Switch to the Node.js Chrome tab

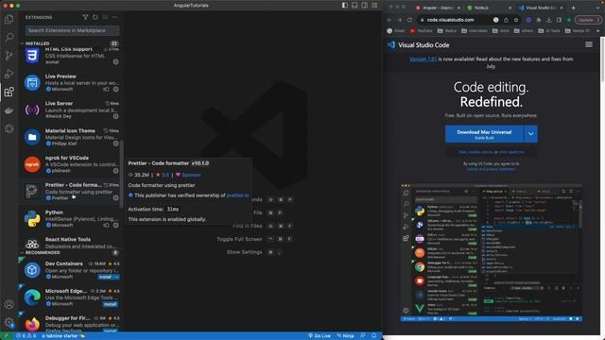(x=490, y=8)
